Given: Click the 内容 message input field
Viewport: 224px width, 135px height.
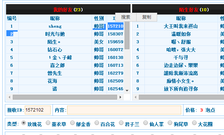Looking at the screenshot, I should pos(124,110).
